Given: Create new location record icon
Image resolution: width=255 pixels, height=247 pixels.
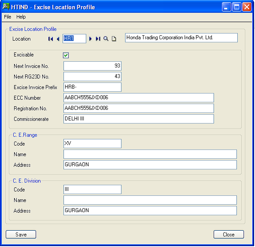Looking at the screenshot, I should coord(114,39).
